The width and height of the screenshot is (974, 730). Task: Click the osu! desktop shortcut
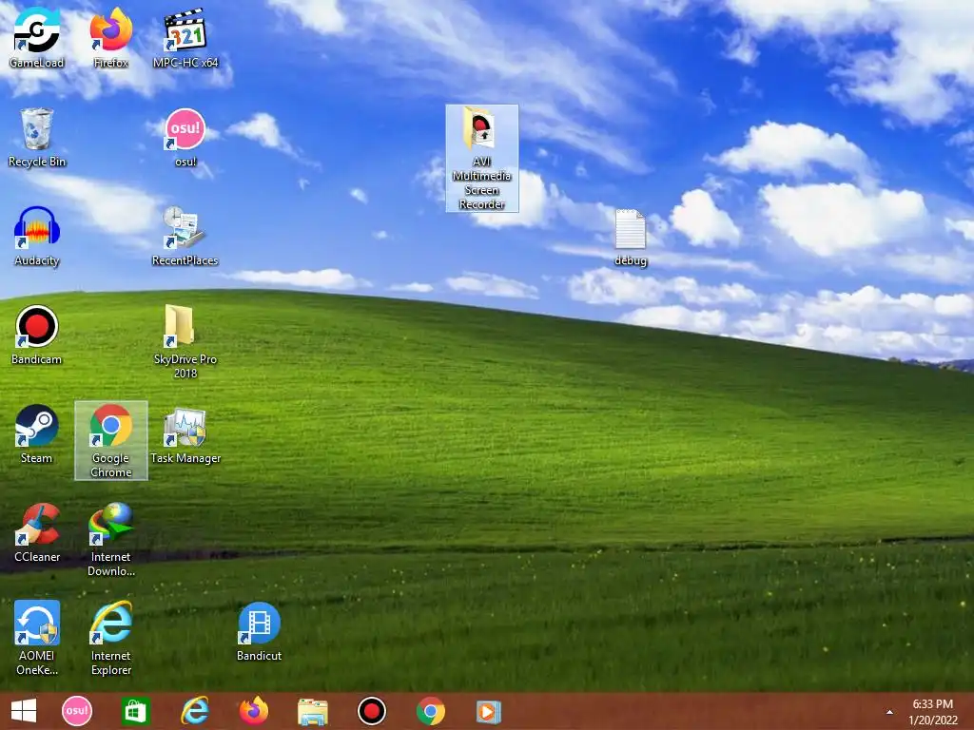(185, 137)
